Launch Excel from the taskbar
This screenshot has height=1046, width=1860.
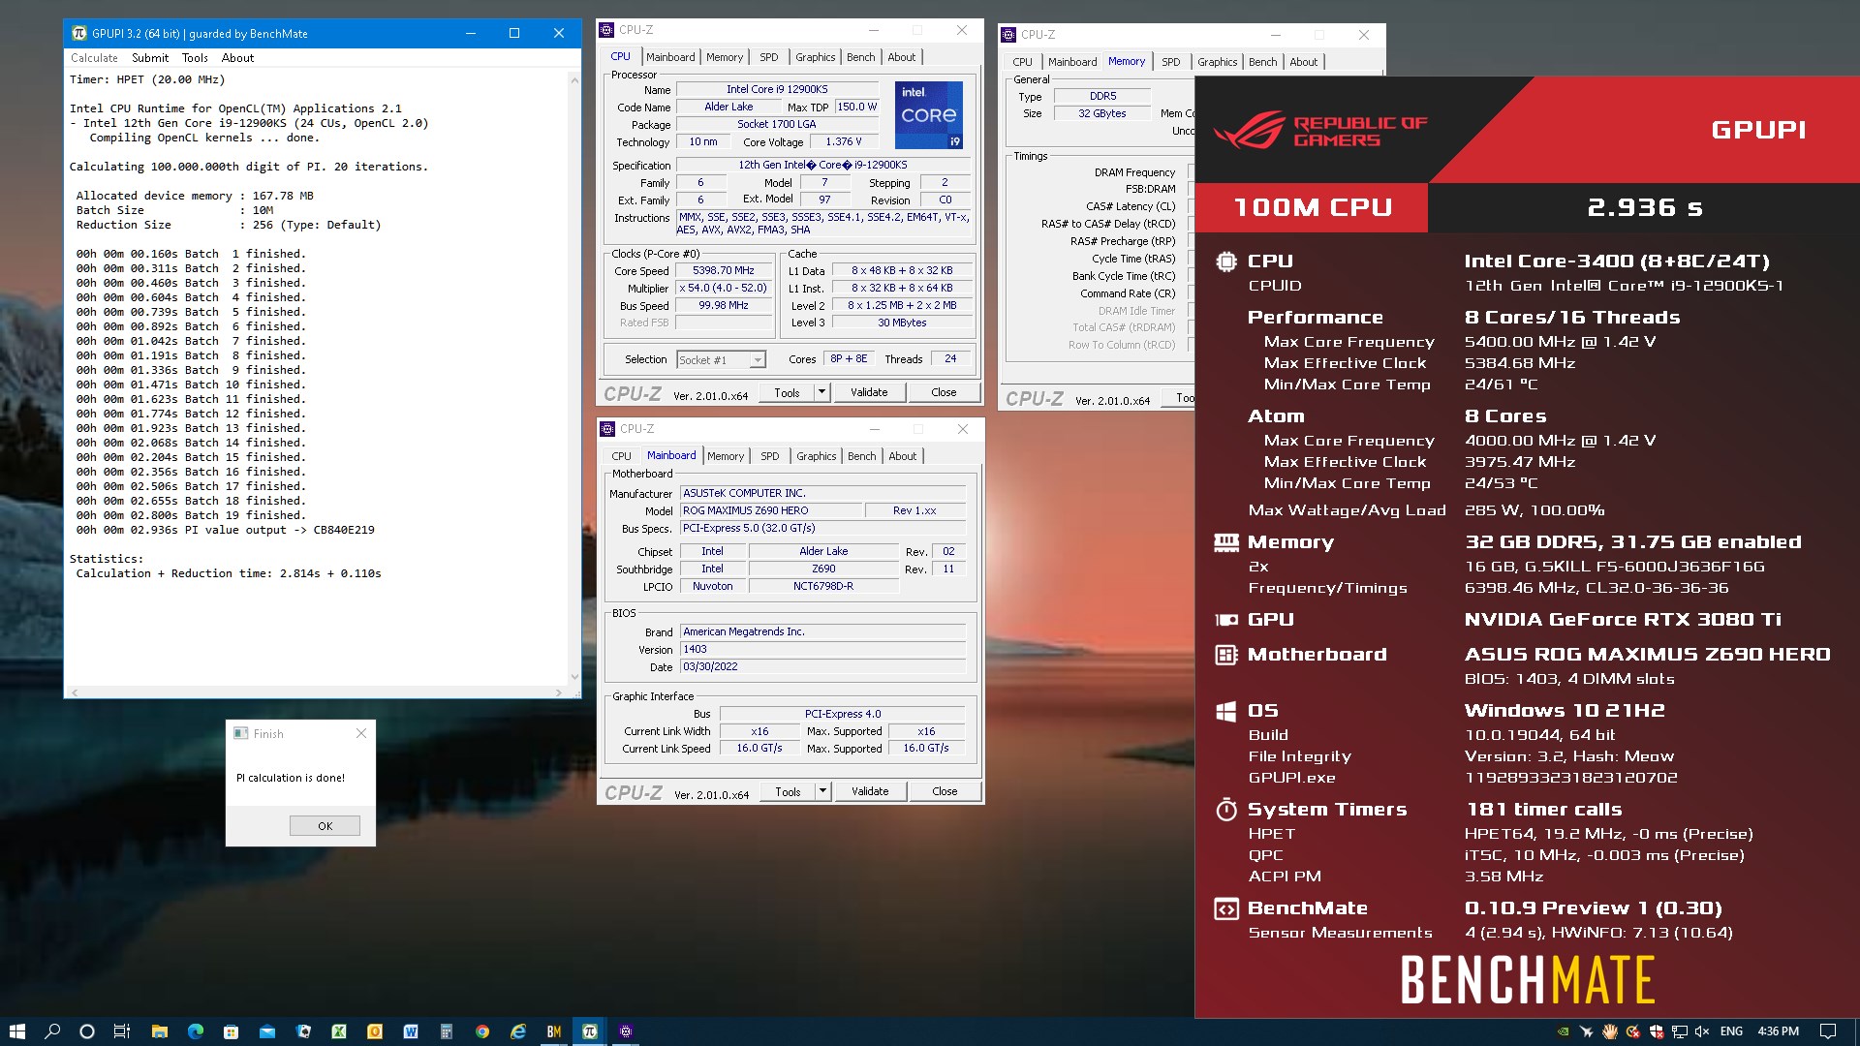339,1031
